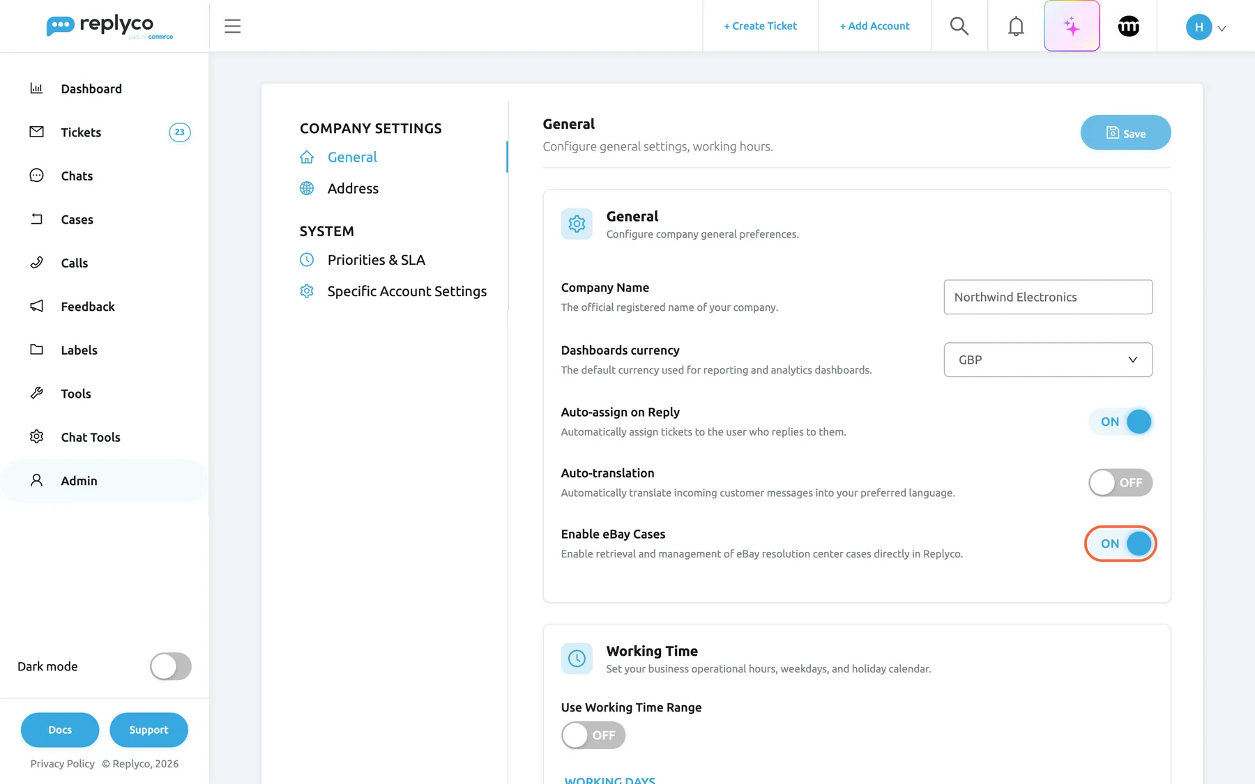Click the Company Name input field
This screenshot has height=784, width=1255.
pos(1048,297)
